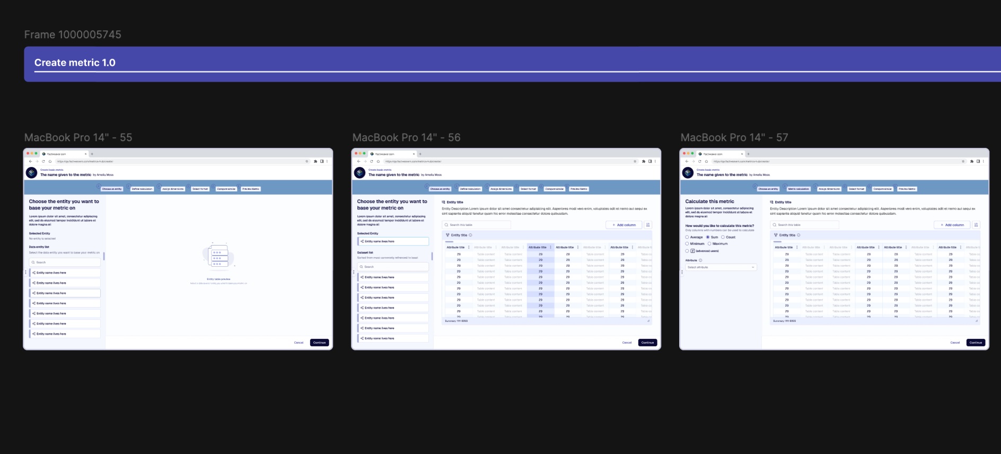Click the Cancel link in frame 56
The width and height of the screenshot is (1001, 454).
627,343
